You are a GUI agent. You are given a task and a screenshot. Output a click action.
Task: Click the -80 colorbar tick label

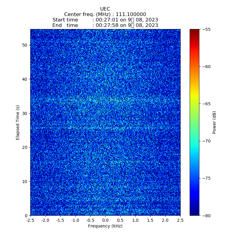[206, 215]
